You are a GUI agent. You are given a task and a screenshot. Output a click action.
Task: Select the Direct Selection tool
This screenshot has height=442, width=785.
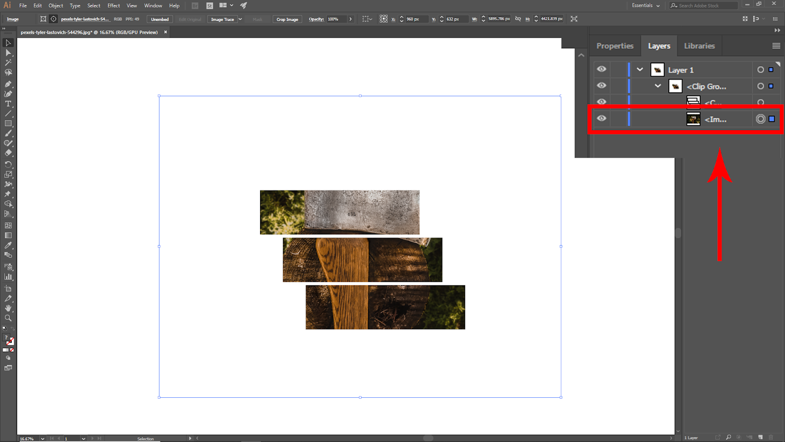point(8,53)
